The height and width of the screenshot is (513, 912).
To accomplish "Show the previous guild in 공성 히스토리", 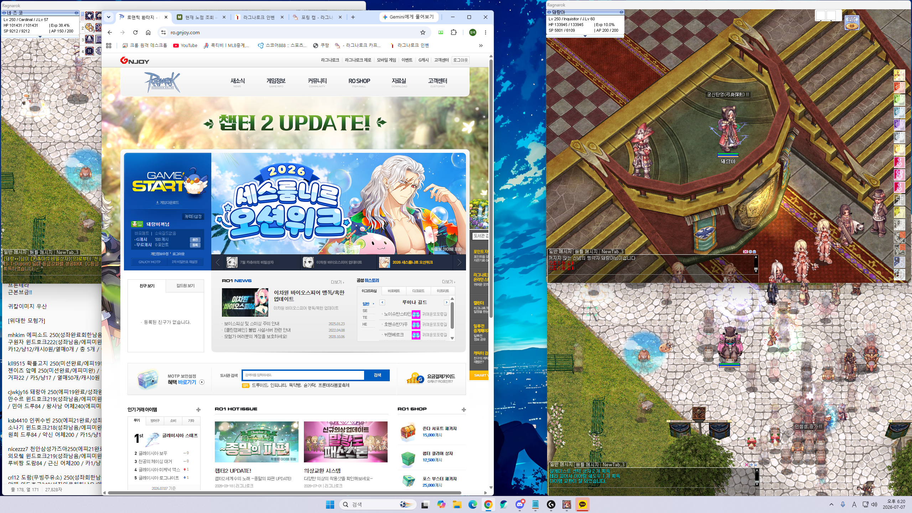I will tap(382, 302).
